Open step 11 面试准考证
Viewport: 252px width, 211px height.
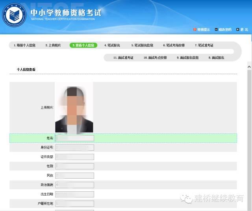tap(123, 58)
